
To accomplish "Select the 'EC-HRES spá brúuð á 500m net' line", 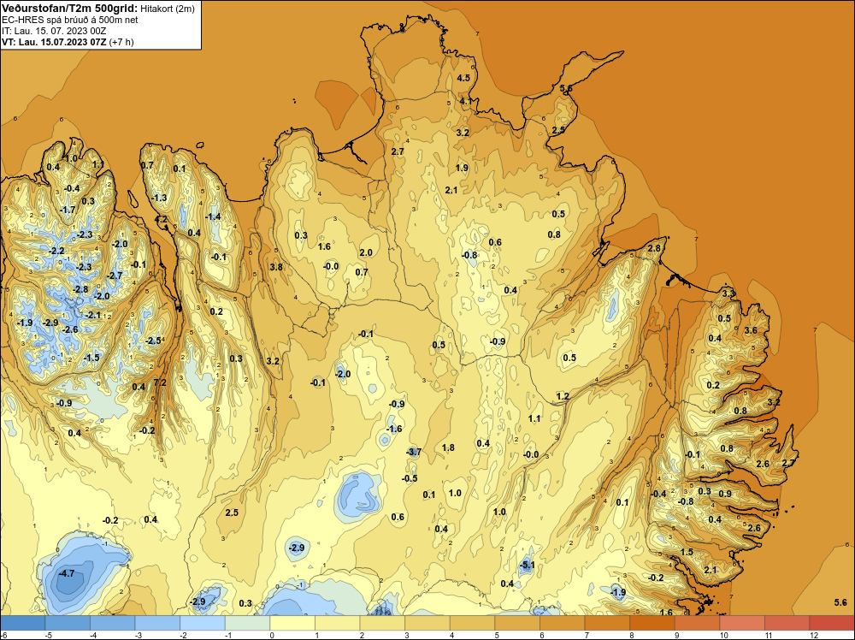I will point(70,20).
